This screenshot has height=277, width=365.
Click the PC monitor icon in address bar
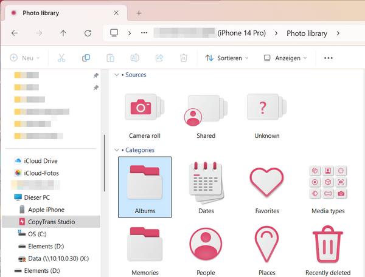coord(114,33)
